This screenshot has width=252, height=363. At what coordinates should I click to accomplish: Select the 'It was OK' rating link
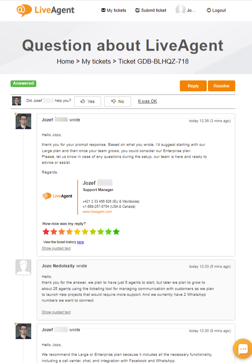pos(147,101)
